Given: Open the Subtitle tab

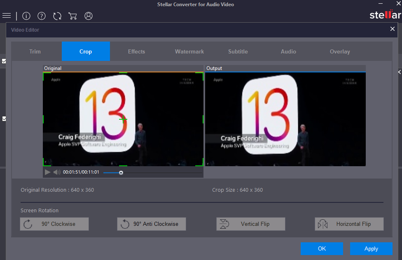Looking at the screenshot, I should (238, 51).
